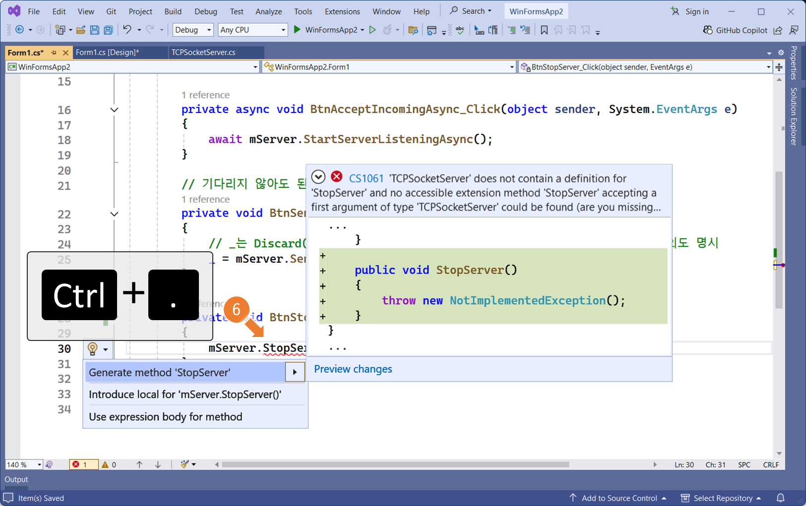Collapse the method at line 22
The height and width of the screenshot is (506, 806).
(x=114, y=214)
